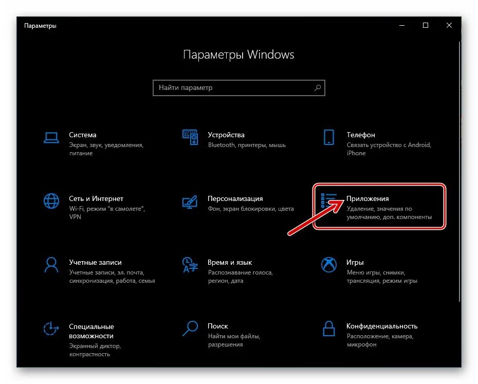Open the Конфиденциальность padlock icon

(328, 328)
